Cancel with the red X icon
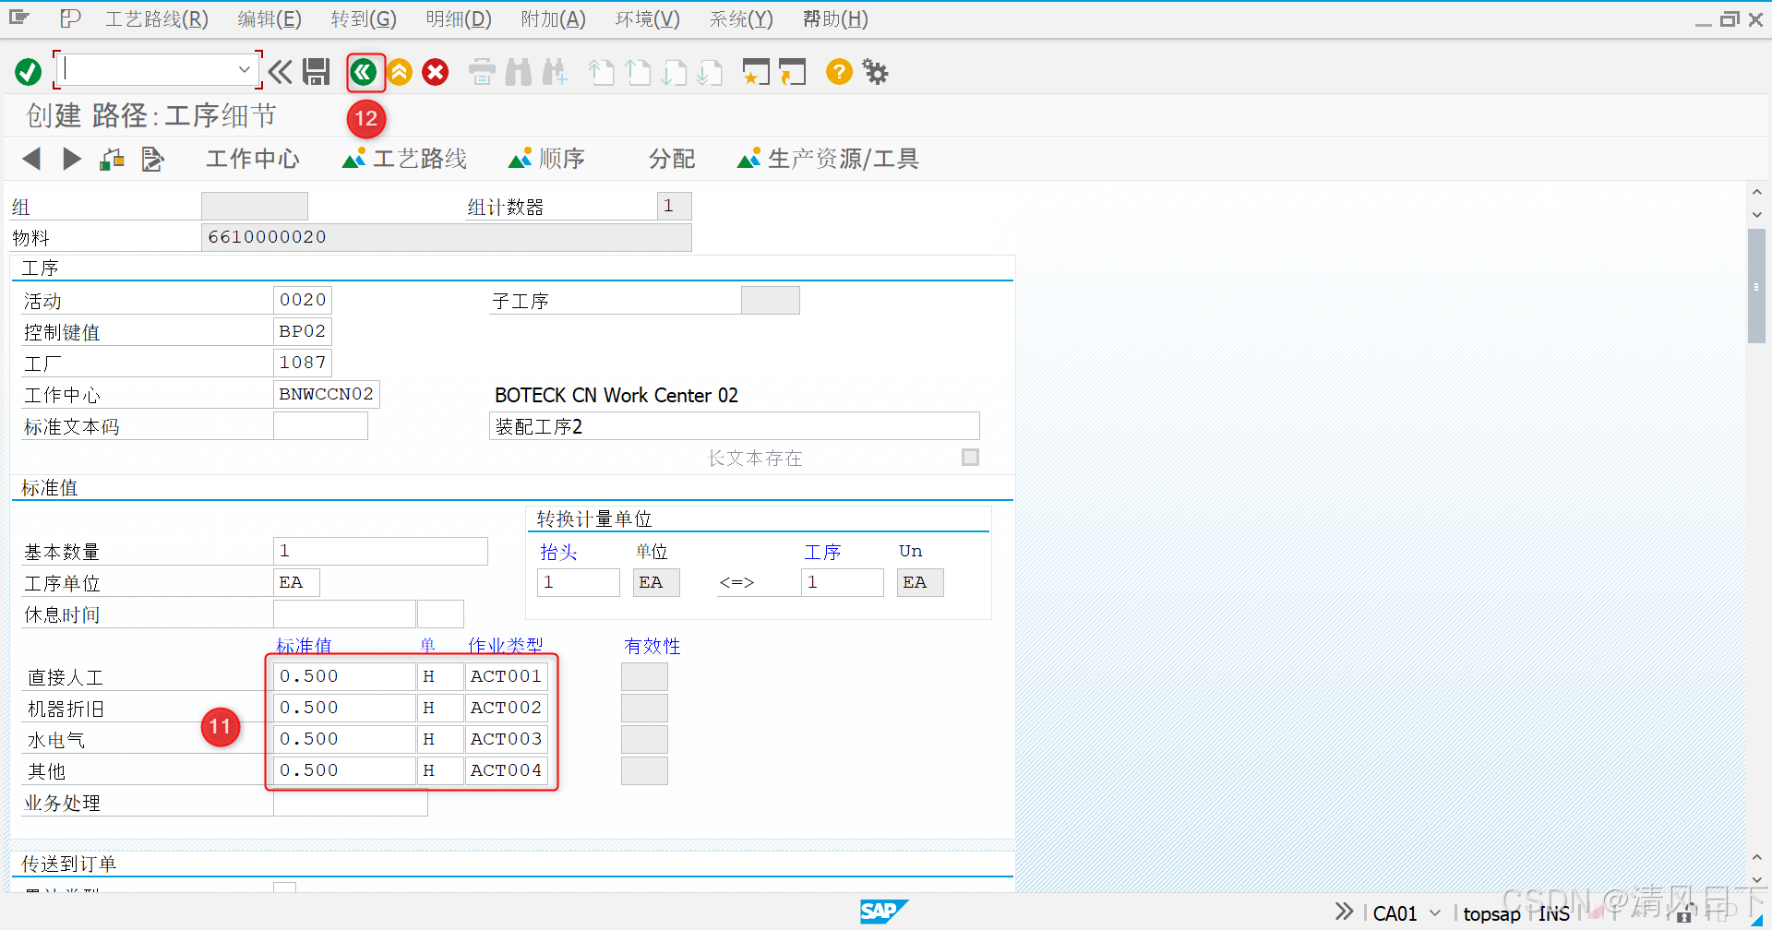The image size is (1772, 930). click(x=435, y=71)
